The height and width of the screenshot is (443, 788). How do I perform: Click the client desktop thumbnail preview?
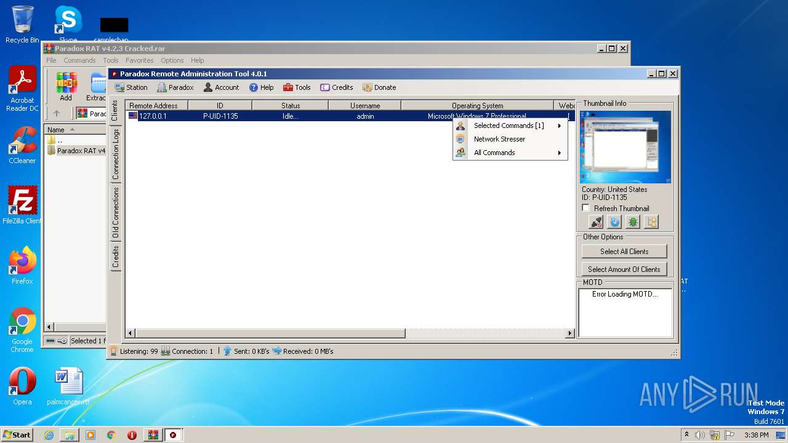625,147
